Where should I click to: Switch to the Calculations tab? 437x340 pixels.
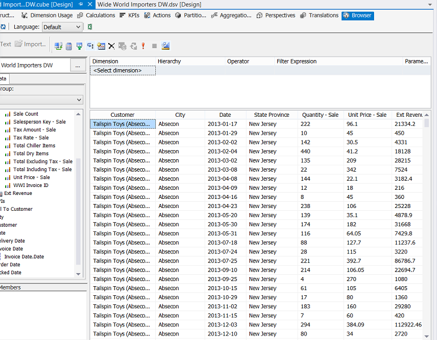pos(100,15)
